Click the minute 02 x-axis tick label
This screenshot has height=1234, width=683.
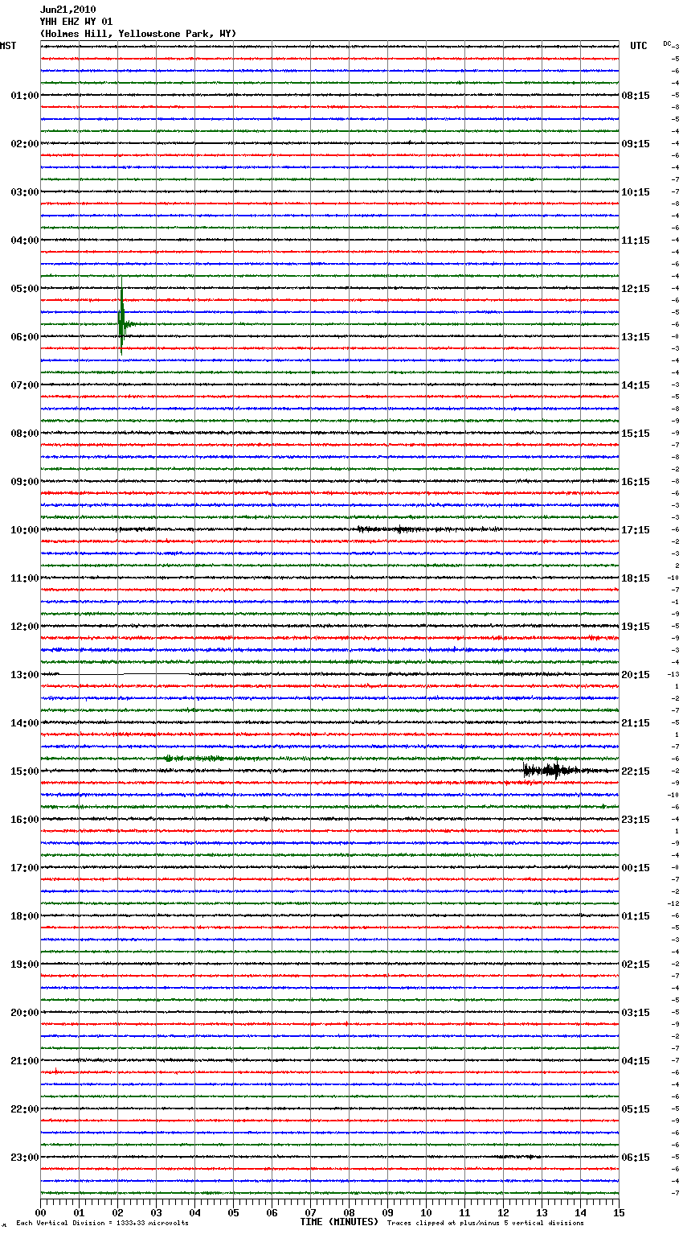click(117, 1212)
